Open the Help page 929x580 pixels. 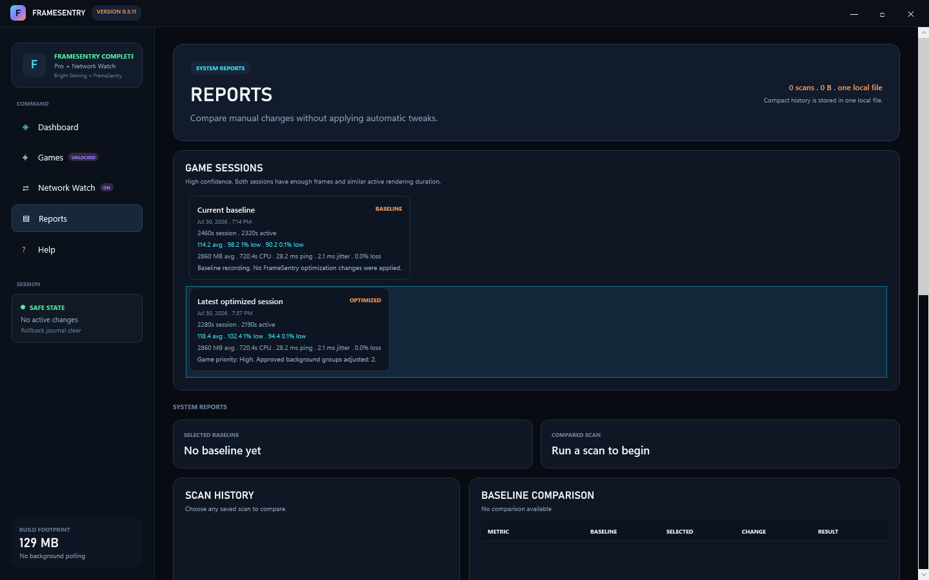(77, 249)
